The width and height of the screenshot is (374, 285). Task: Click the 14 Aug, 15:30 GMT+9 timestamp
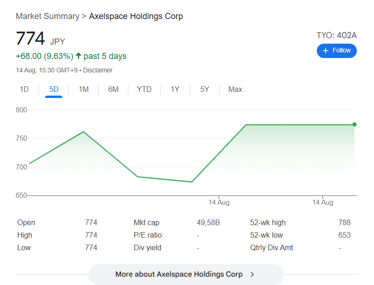coord(47,70)
